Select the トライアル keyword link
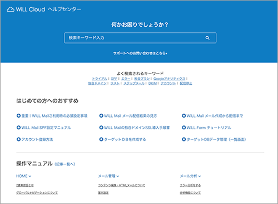The image size is (278, 204). (x=100, y=79)
